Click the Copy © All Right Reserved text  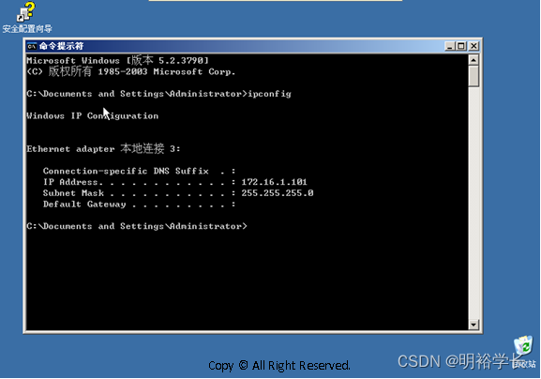click(x=279, y=366)
